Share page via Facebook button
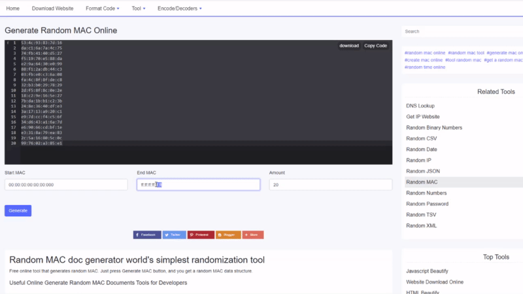The width and height of the screenshot is (523, 294). (147, 235)
